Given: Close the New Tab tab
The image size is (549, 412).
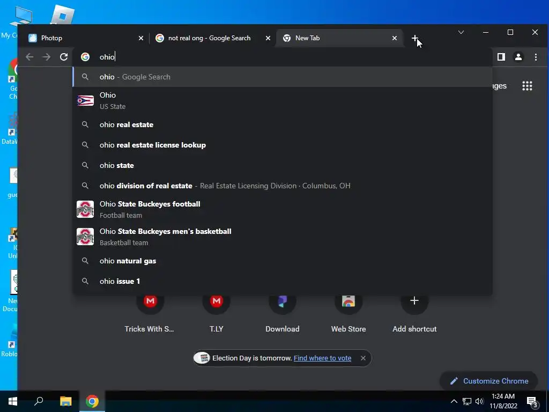Looking at the screenshot, I should pyautogui.click(x=395, y=38).
